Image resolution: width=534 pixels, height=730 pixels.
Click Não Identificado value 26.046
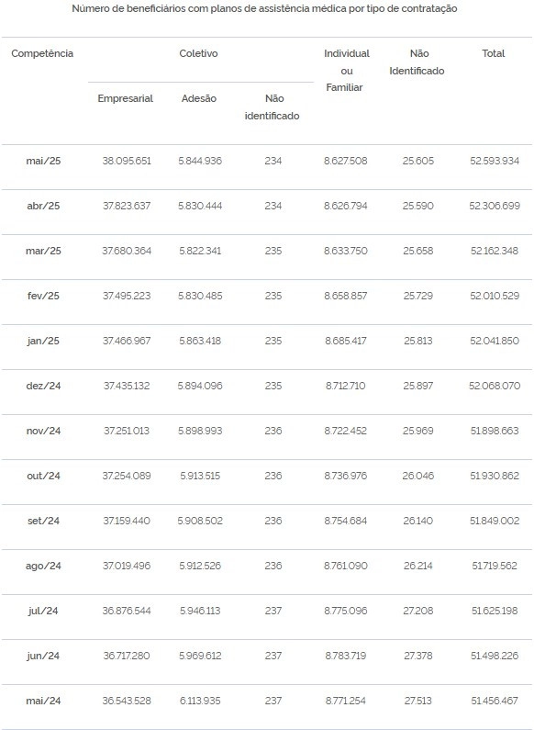click(x=418, y=476)
